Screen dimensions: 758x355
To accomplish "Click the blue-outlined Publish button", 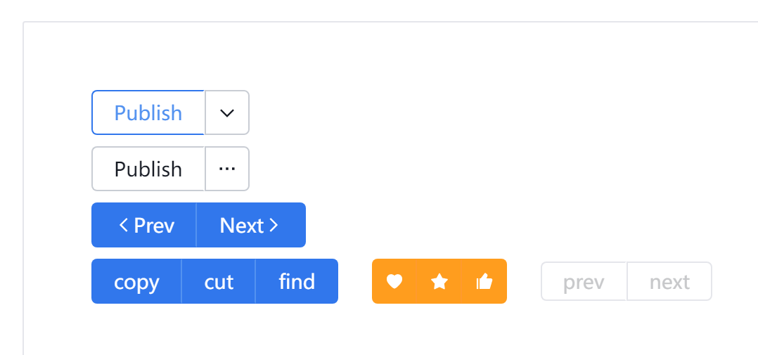I will click(x=148, y=112).
